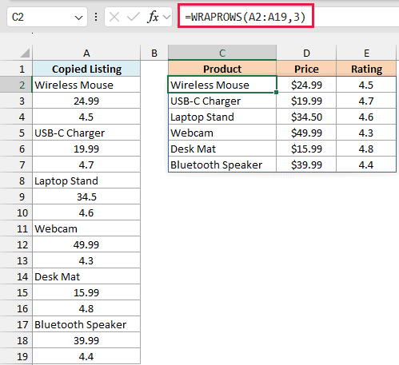399x365 pixels.
Task: Select the row 11 header
Action: pos(16,228)
